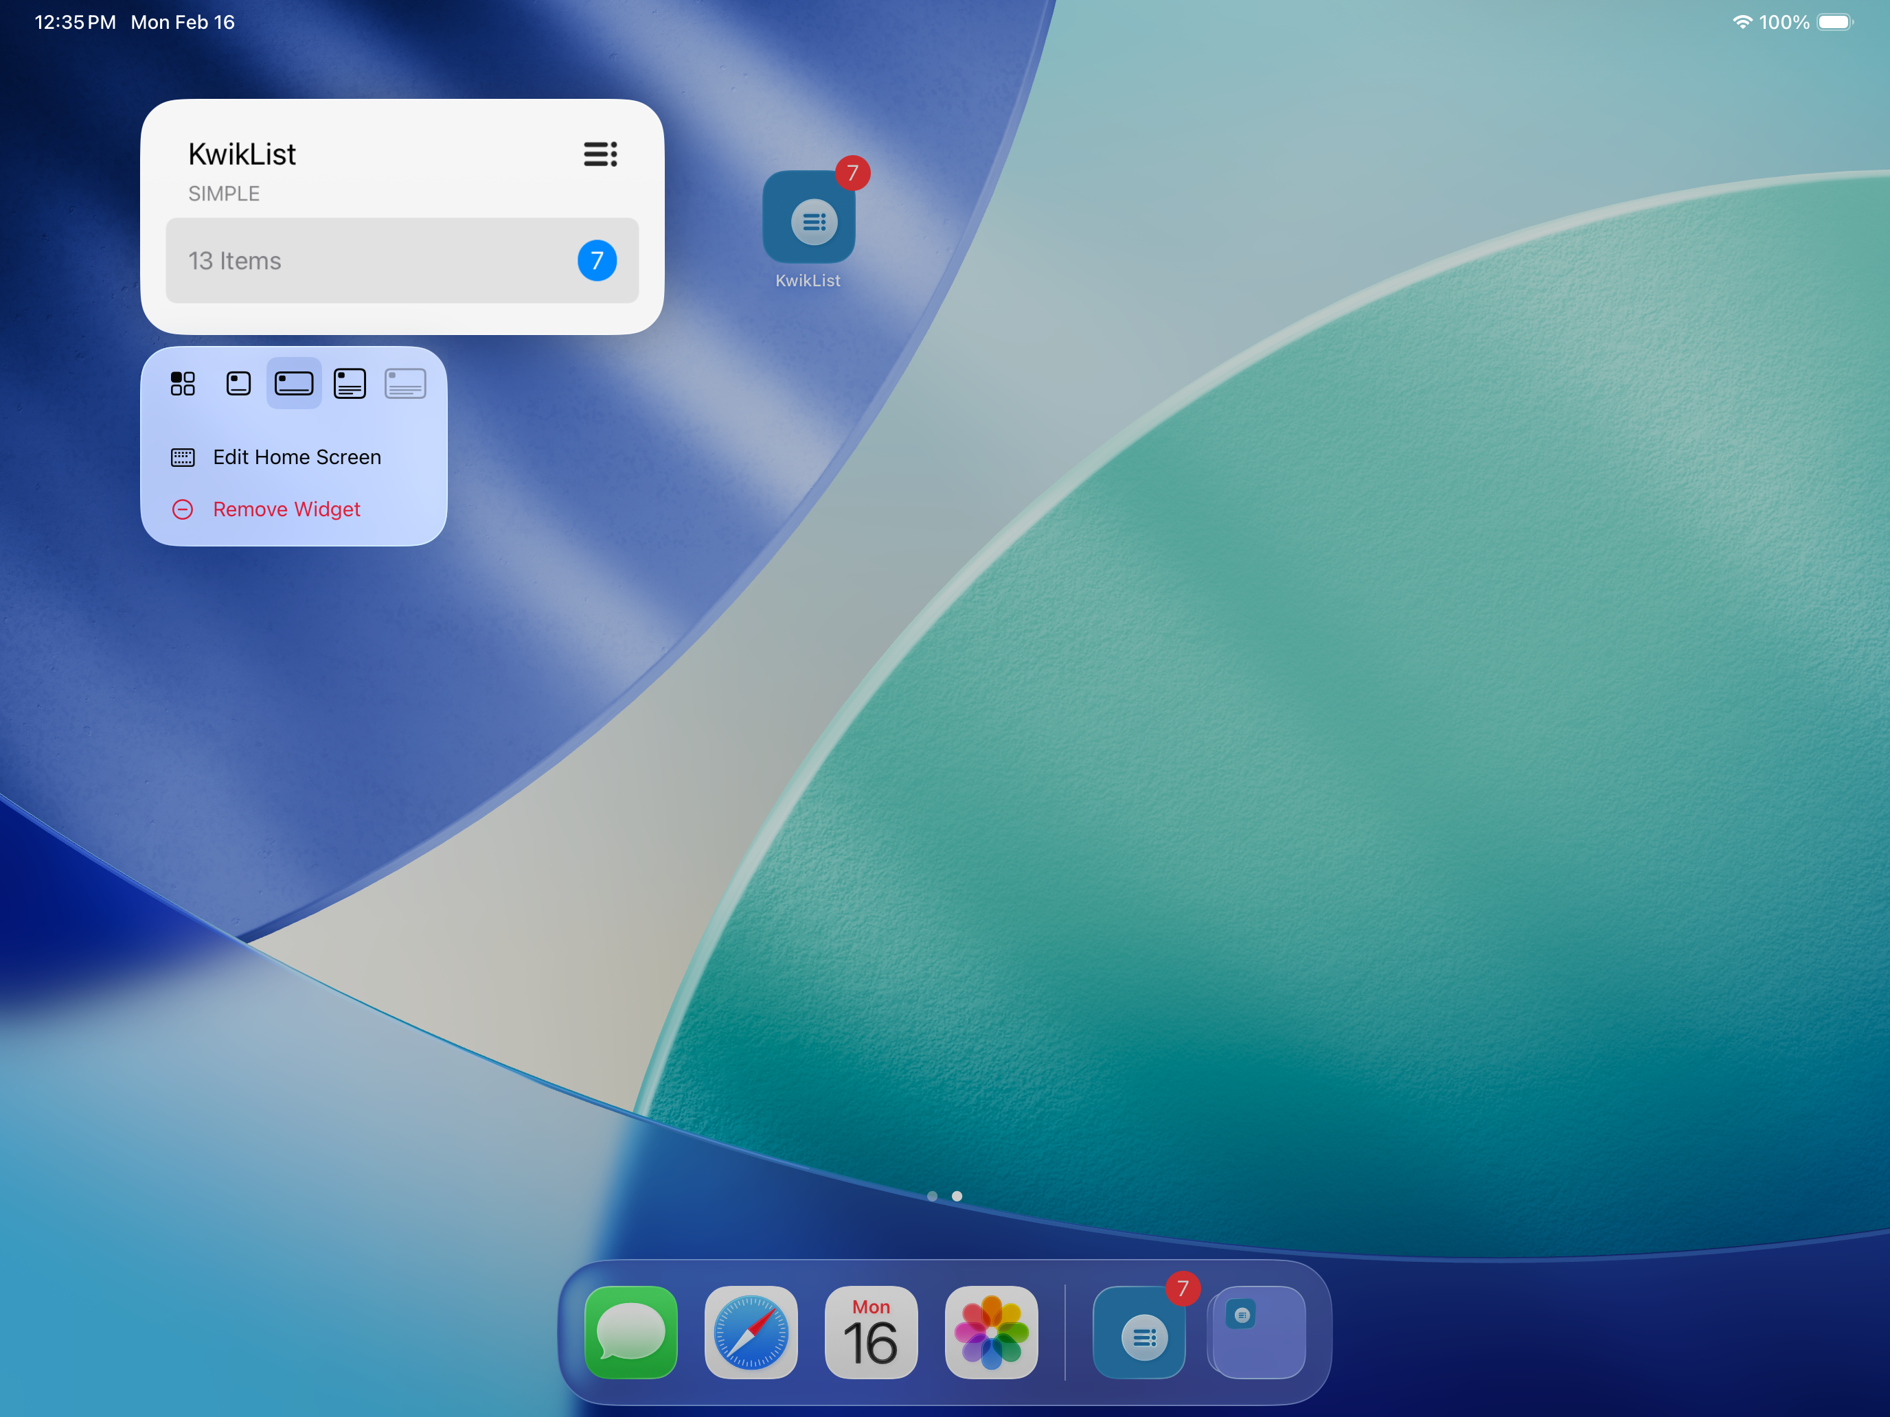This screenshot has height=1417, width=1890.
Task: Tap the first home screen page dot
Action: [x=932, y=1196]
